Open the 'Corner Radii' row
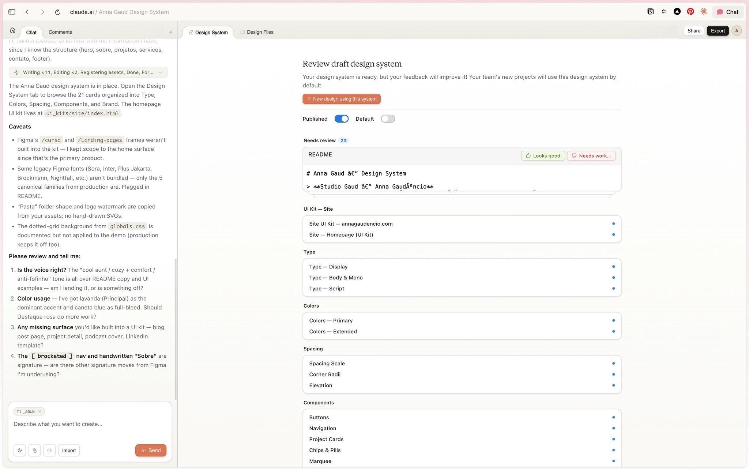749x470 pixels. tap(462, 375)
